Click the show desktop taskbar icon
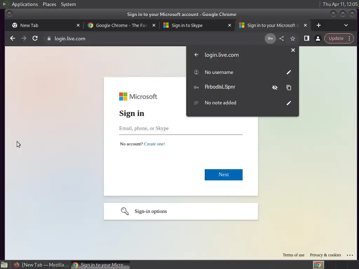 tap(4, 265)
